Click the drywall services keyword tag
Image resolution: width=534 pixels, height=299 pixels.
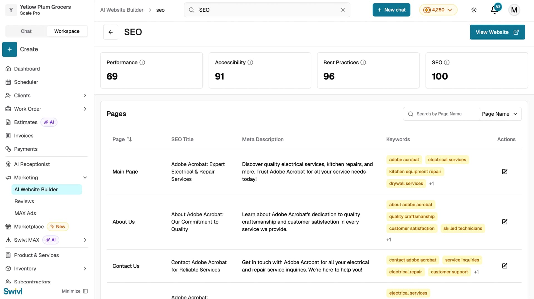click(406, 184)
